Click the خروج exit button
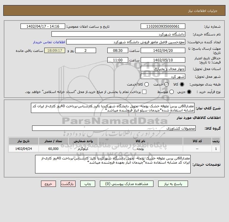This screenshot has width=229, height=222. click(x=48, y=184)
